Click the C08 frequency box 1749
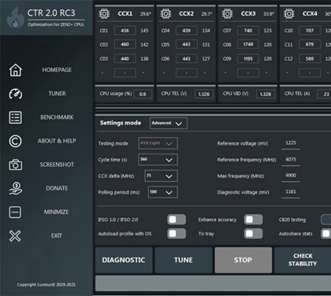Viewport: 331px width, 296px height. point(248,44)
